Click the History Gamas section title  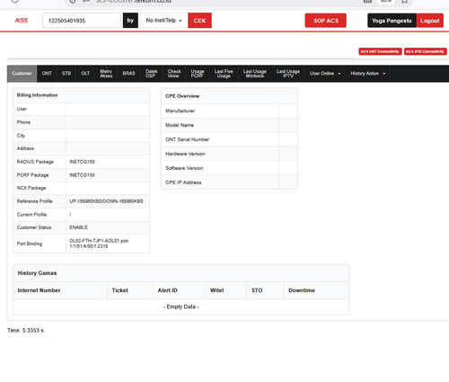37,273
